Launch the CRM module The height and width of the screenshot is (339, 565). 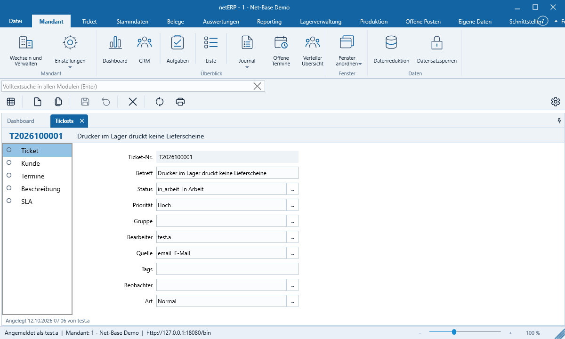point(145,50)
